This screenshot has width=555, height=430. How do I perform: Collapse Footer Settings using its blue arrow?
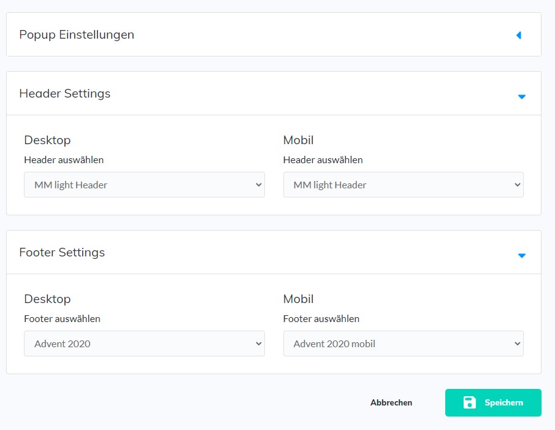[x=521, y=255]
